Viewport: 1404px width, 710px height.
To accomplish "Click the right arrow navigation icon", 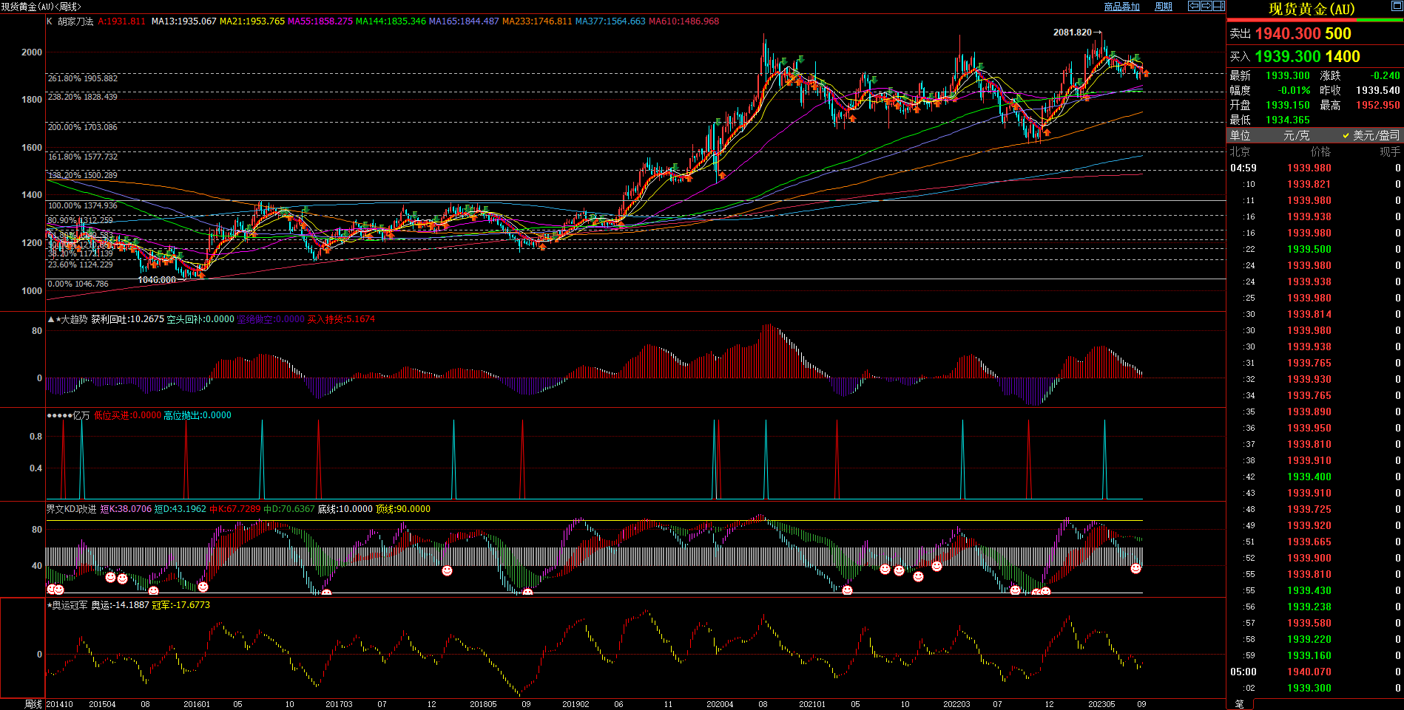I will click(x=1206, y=6).
